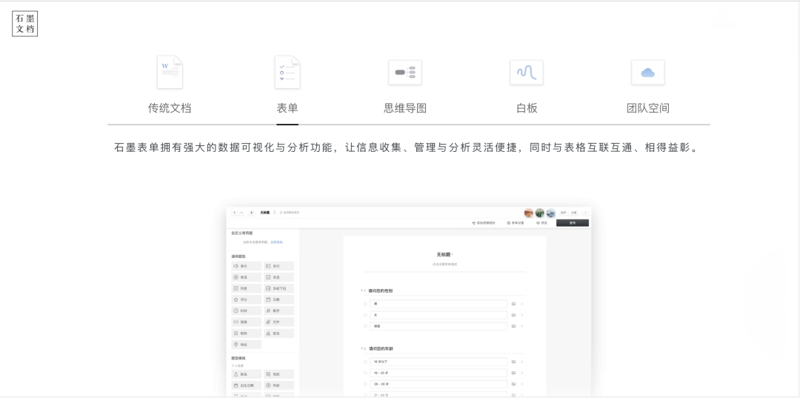Click the 石墨文档 logo
The width and height of the screenshot is (800, 398).
(x=25, y=24)
